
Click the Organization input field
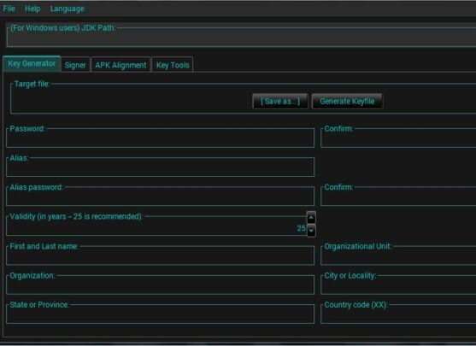[161, 286]
